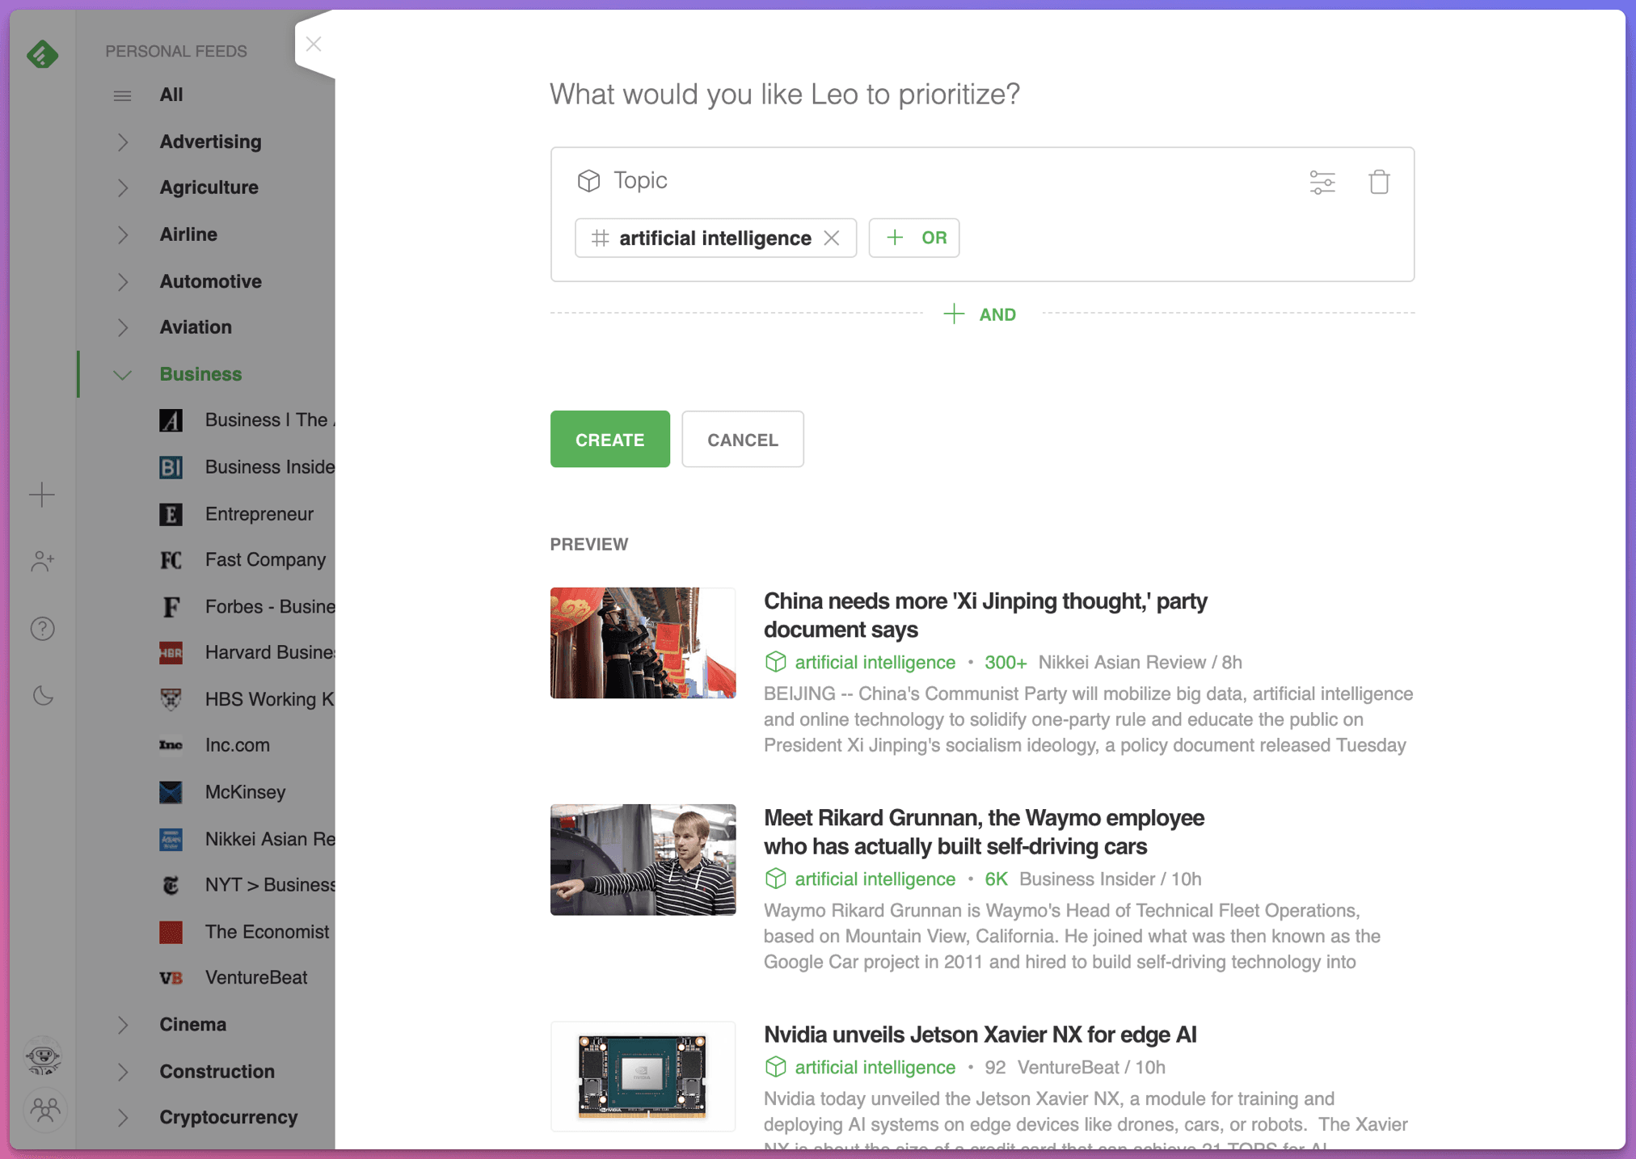Expand the Automotive feed folder
The width and height of the screenshot is (1636, 1159).
coord(122,281)
